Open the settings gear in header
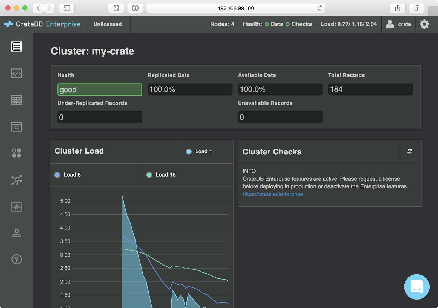The width and height of the screenshot is (438, 308). point(424,24)
